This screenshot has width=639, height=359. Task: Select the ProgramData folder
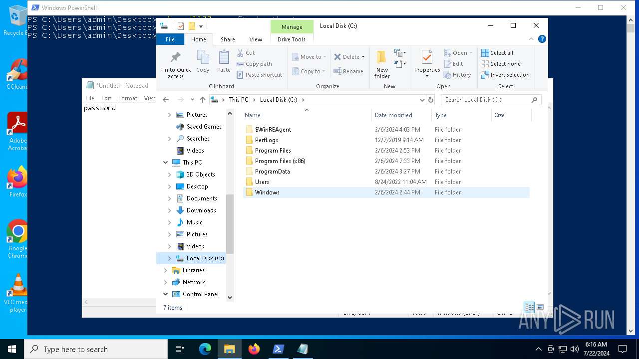pos(272,172)
